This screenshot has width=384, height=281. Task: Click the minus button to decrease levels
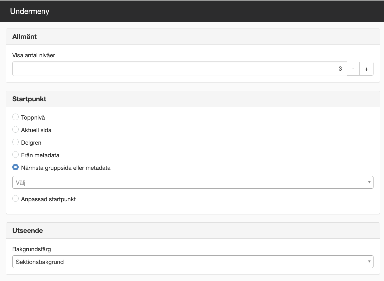click(353, 69)
